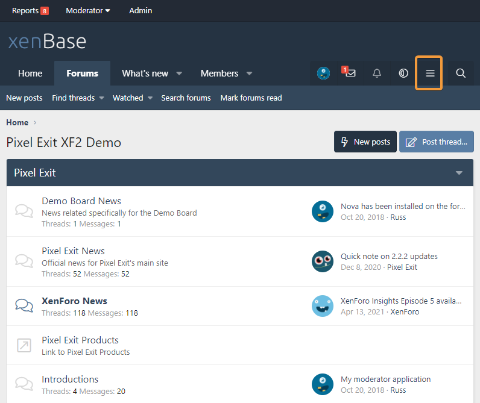480x403 pixels.
Task: Click the New posts button
Action: pos(365,142)
